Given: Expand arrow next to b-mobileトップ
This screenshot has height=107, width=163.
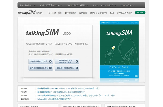Looking at the screenshot, I should (x=34, y=5).
